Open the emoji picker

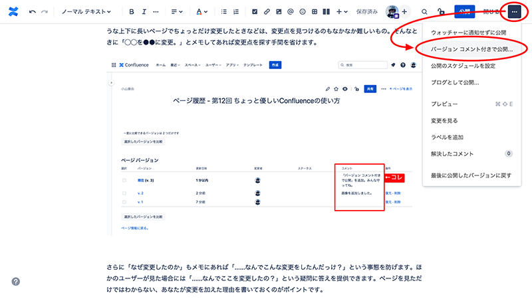(x=303, y=12)
